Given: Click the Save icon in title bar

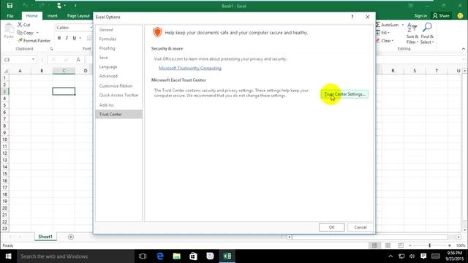Looking at the screenshot, I should pyautogui.click(x=10, y=6).
